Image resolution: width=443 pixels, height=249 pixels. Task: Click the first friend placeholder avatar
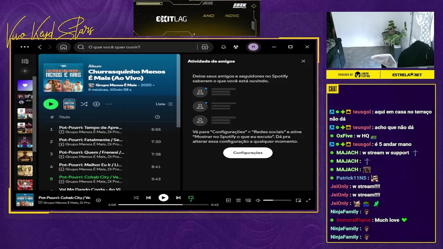[x=200, y=92]
